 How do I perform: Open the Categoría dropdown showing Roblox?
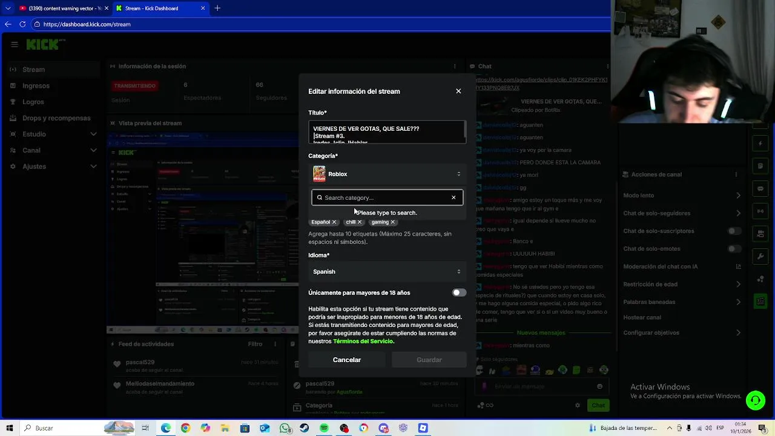coord(387,174)
